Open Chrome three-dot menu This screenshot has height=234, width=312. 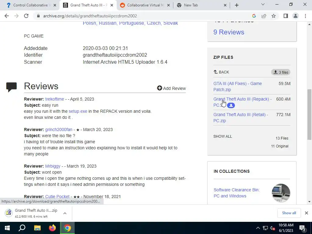305,16
